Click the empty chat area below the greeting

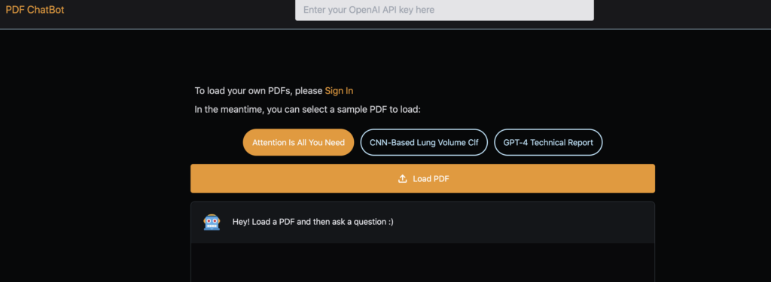pos(422,262)
